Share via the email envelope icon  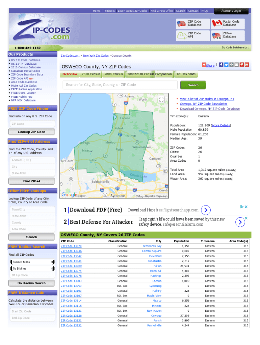click(236, 65)
